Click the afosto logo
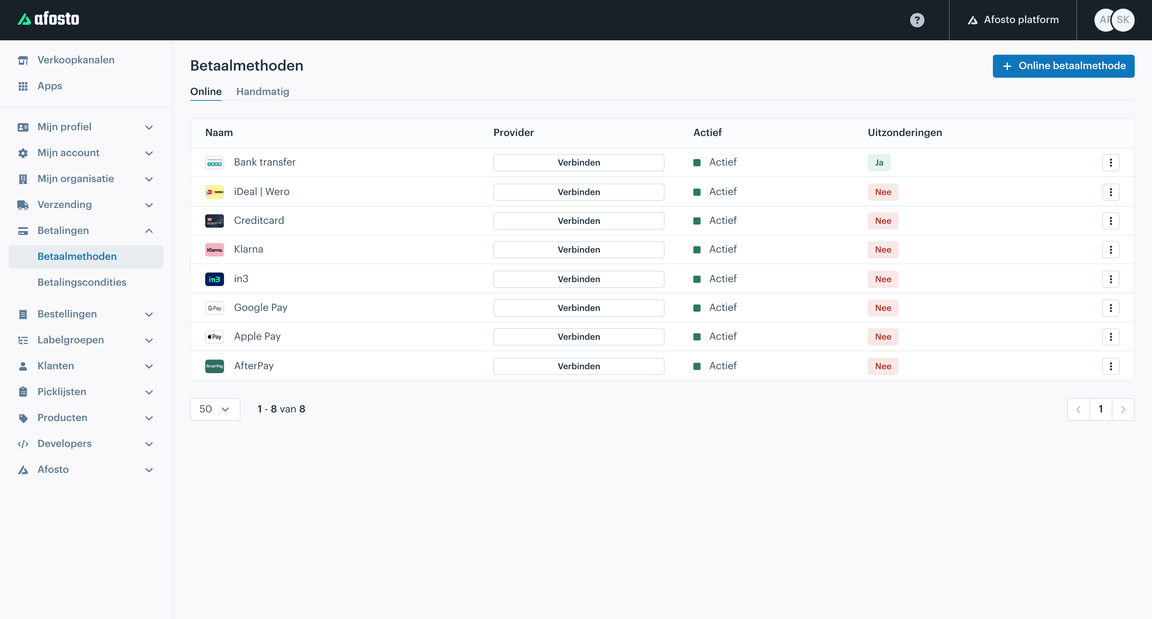The height and width of the screenshot is (619, 1152). [x=48, y=19]
